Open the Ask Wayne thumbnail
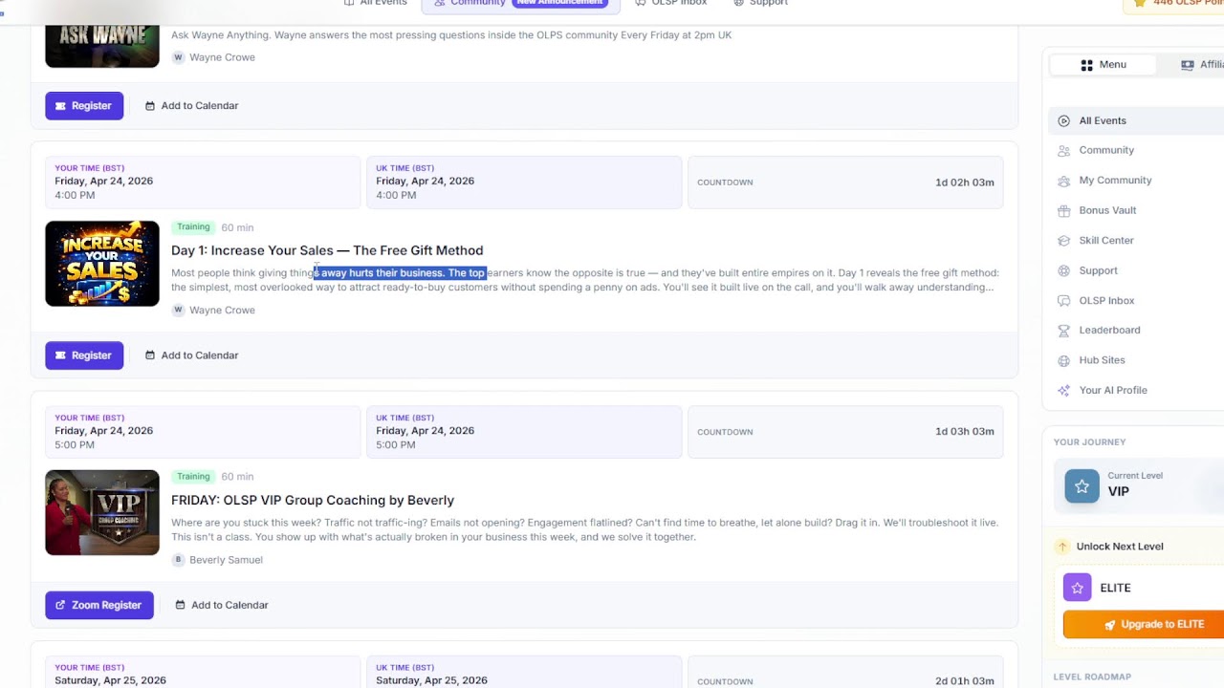Viewport: 1224px width, 688px height. (102, 46)
